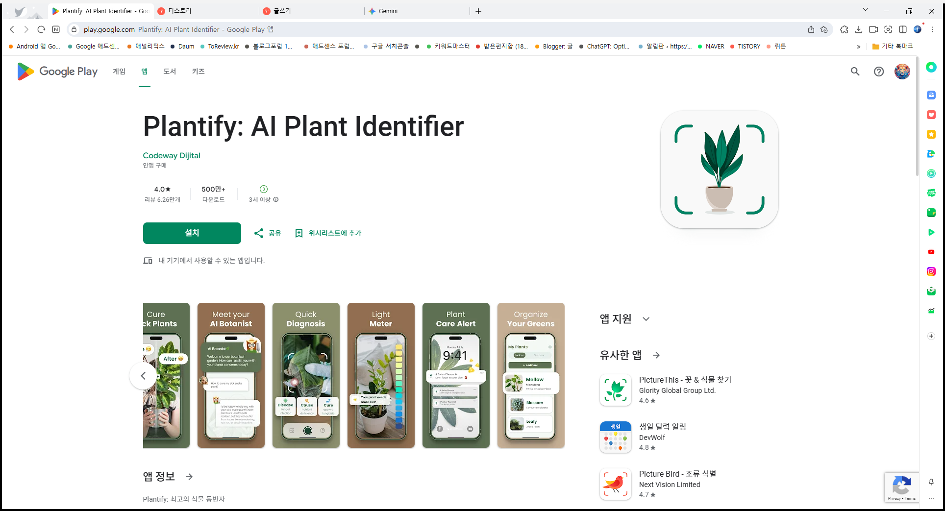945x511 pixels.
Task: Click the share icon next to 공유
Action: tap(259, 233)
